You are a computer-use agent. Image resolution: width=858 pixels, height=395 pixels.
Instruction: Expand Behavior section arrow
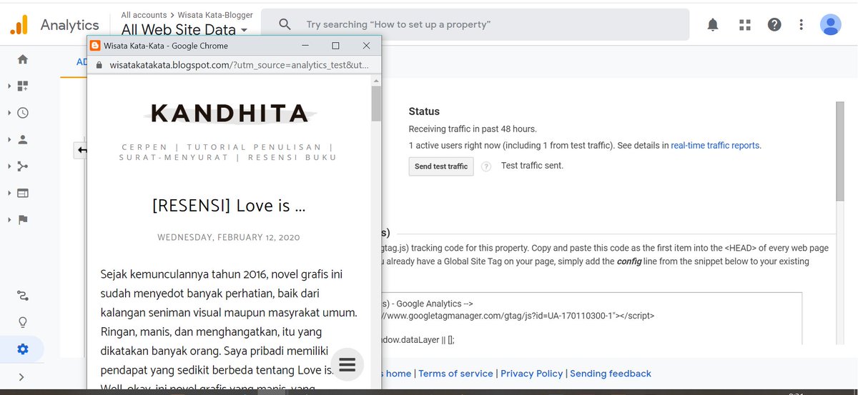pos(9,193)
